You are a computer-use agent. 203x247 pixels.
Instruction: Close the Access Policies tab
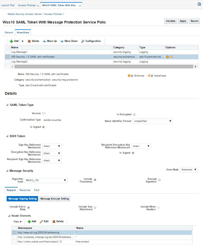(x=38, y=6)
